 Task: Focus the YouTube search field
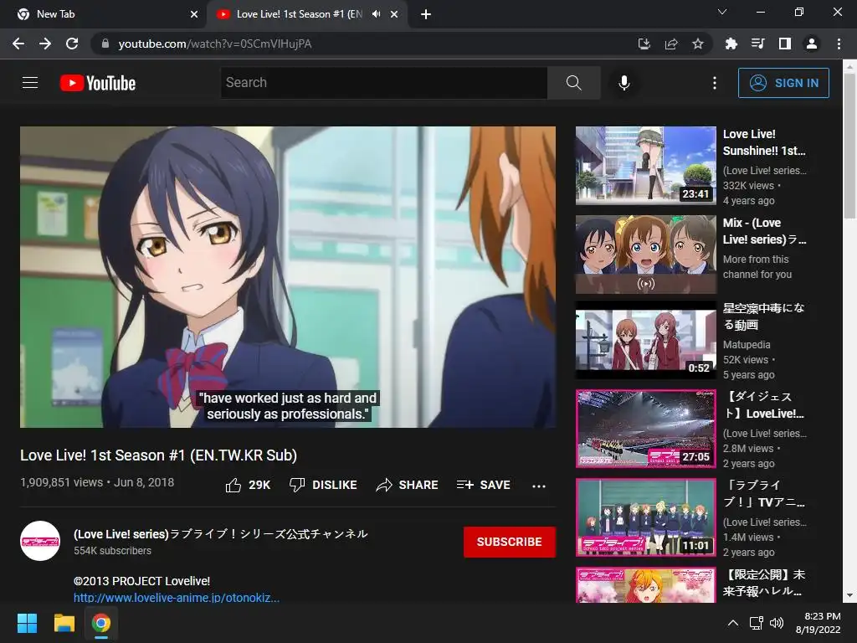click(x=383, y=83)
